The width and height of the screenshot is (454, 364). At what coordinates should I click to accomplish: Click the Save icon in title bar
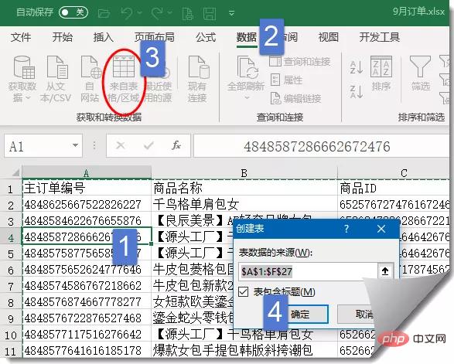pyautogui.click(x=210, y=13)
